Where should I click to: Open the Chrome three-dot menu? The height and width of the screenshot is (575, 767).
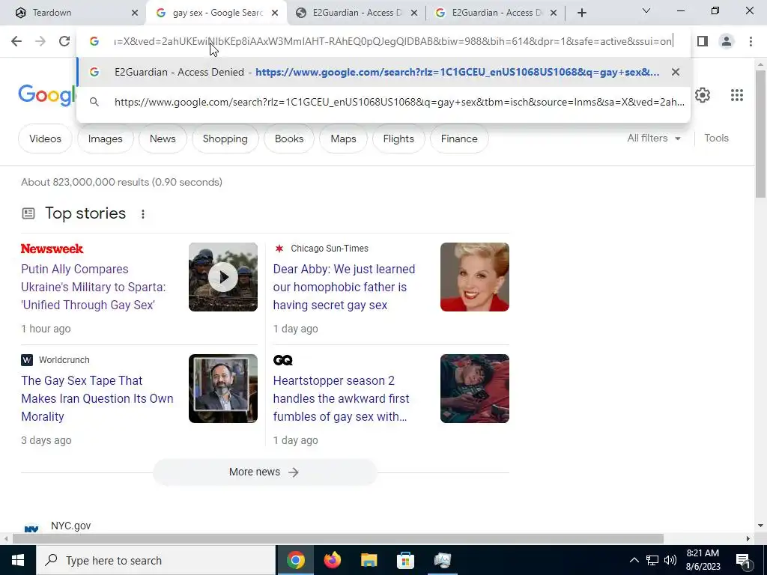pos(751,41)
